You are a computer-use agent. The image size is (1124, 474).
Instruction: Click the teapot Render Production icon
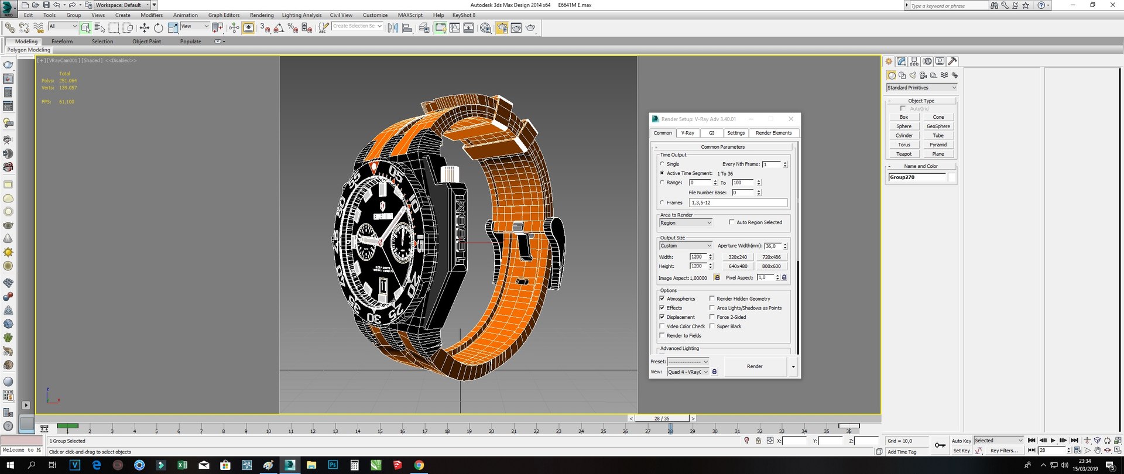click(530, 28)
